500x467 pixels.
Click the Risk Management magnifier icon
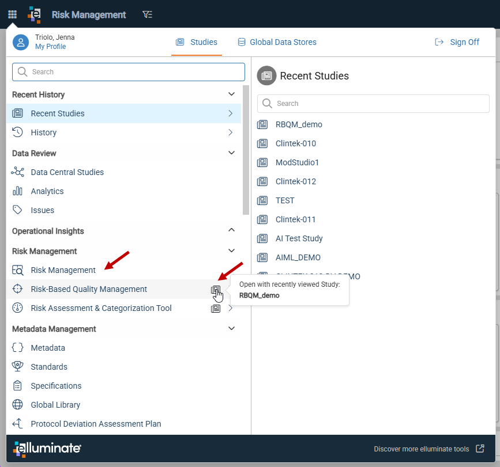pyautogui.click(x=17, y=270)
